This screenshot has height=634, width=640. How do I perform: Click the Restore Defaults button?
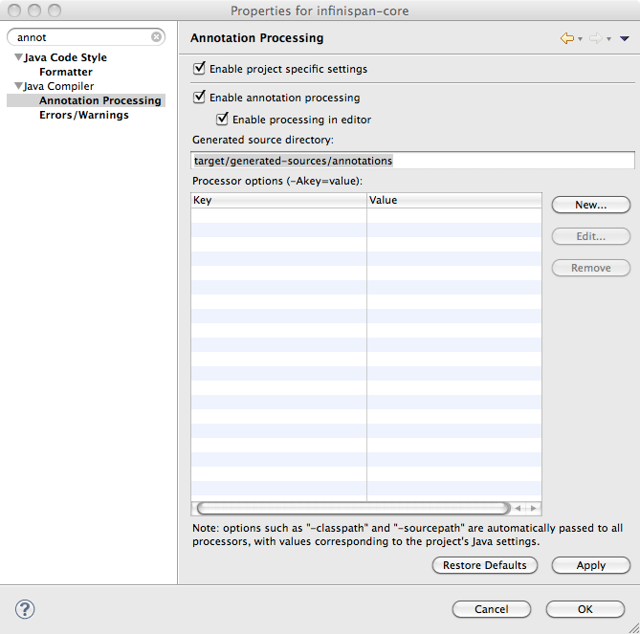pyautogui.click(x=485, y=565)
